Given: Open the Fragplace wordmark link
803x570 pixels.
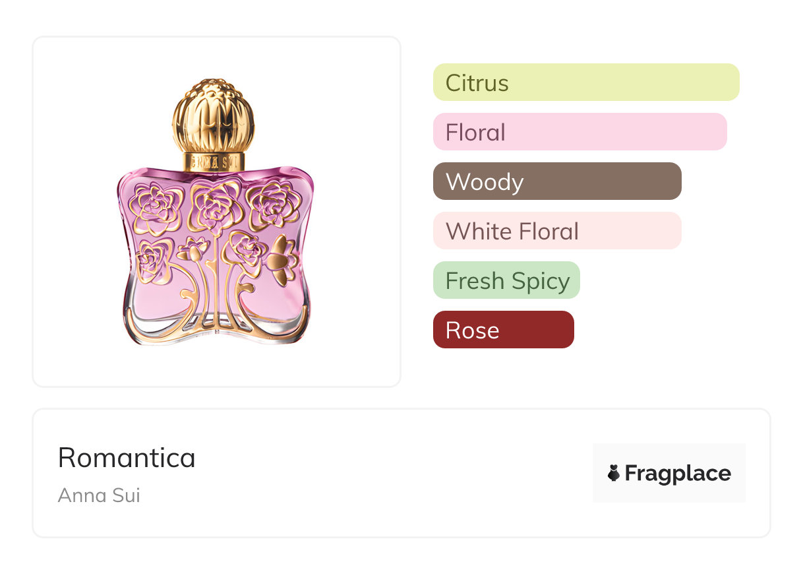Looking at the screenshot, I should [x=677, y=473].
